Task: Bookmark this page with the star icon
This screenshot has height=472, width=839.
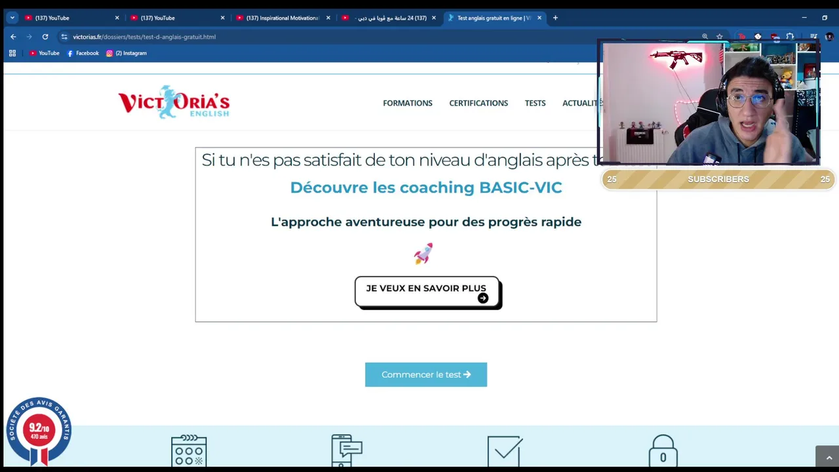Action: [x=720, y=37]
